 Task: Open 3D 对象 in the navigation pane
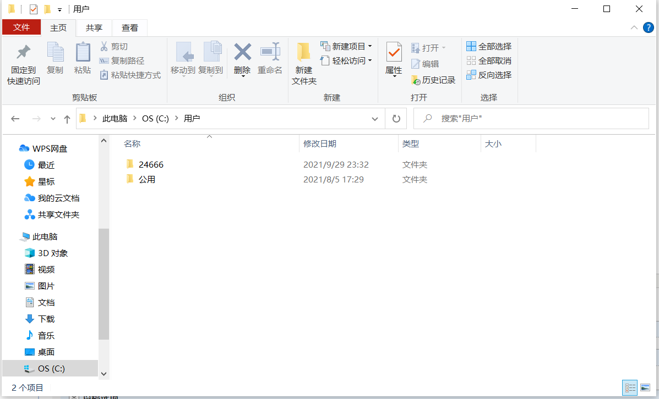pos(47,253)
